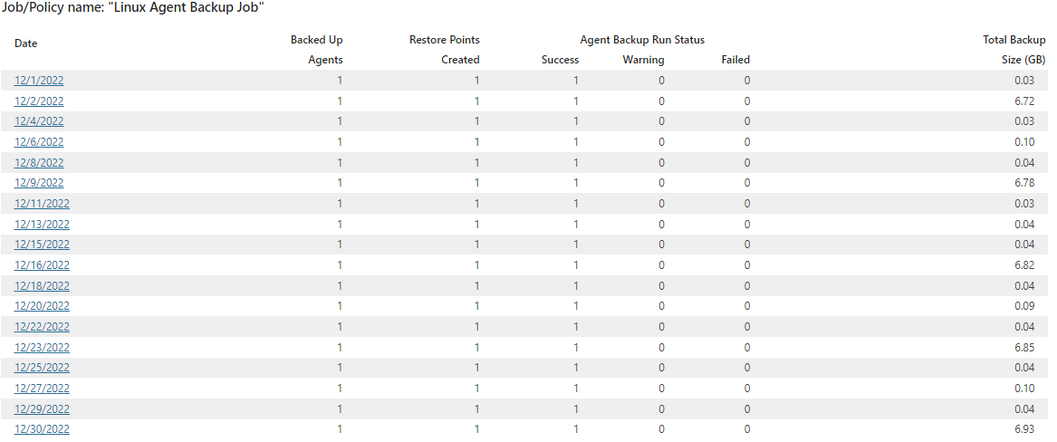Select the 12/27/2022 date link
This screenshot has height=442, width=1057.
pyautogui.click(x=42, y=389)
